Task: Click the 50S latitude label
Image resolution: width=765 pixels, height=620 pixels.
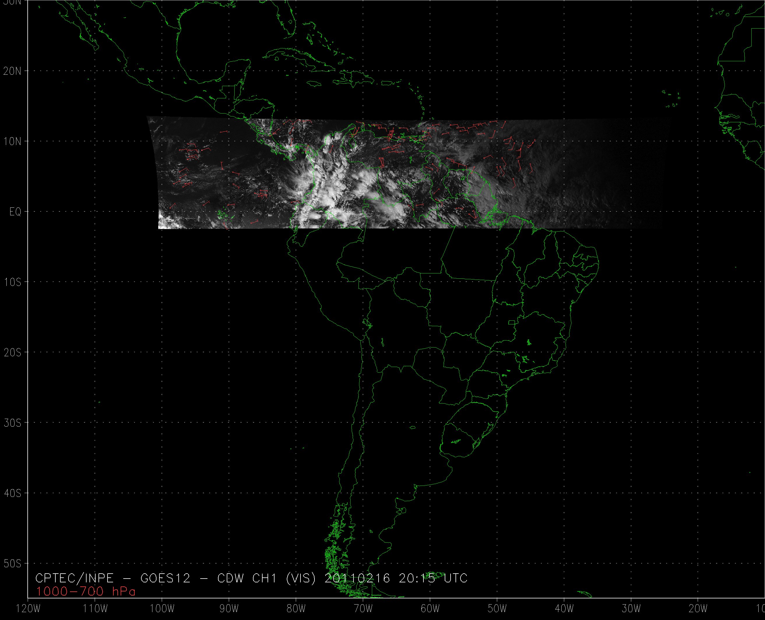Action: tap(13, 564)
